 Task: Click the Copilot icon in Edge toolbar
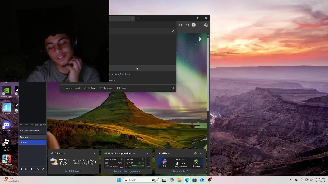pyautogui.click(x=206, y=25)
